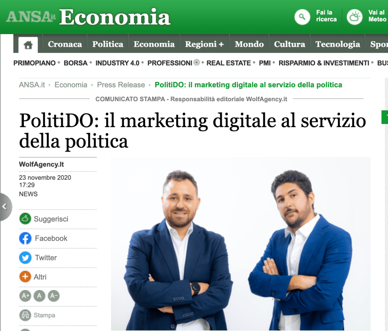This screenshot has width=388, height=331.
Task: Open search with magnifier icon
Action: tap(302, 17)
